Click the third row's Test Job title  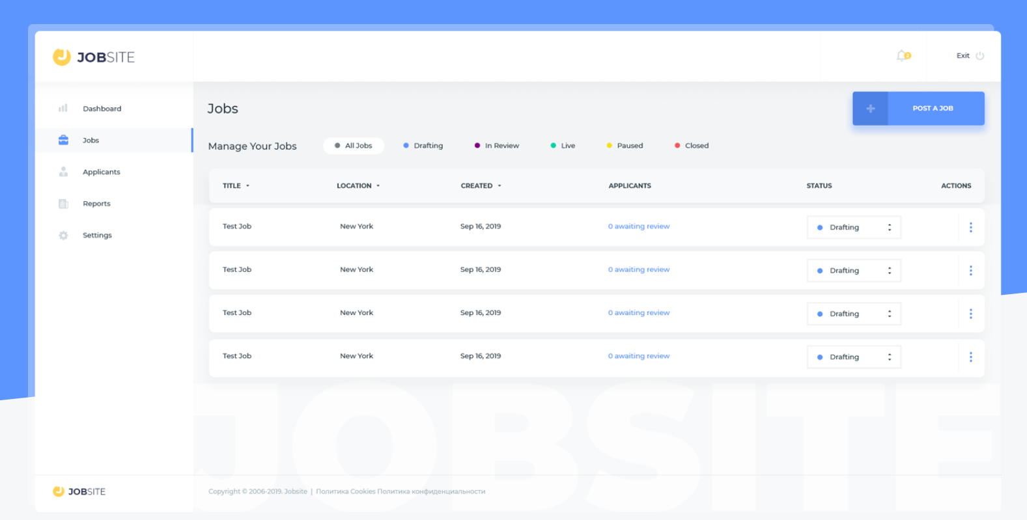pyautogui.click(x=237, y=313)
